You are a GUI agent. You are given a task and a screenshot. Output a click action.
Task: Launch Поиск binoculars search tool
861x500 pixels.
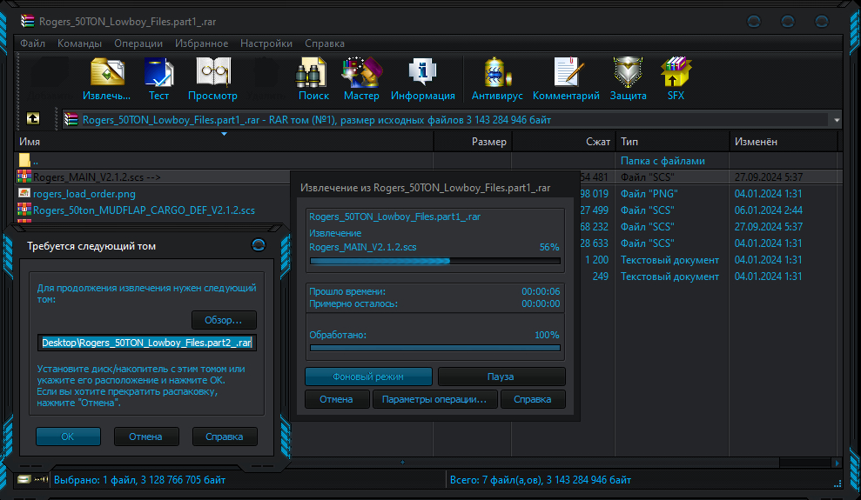tap(312, 72)
